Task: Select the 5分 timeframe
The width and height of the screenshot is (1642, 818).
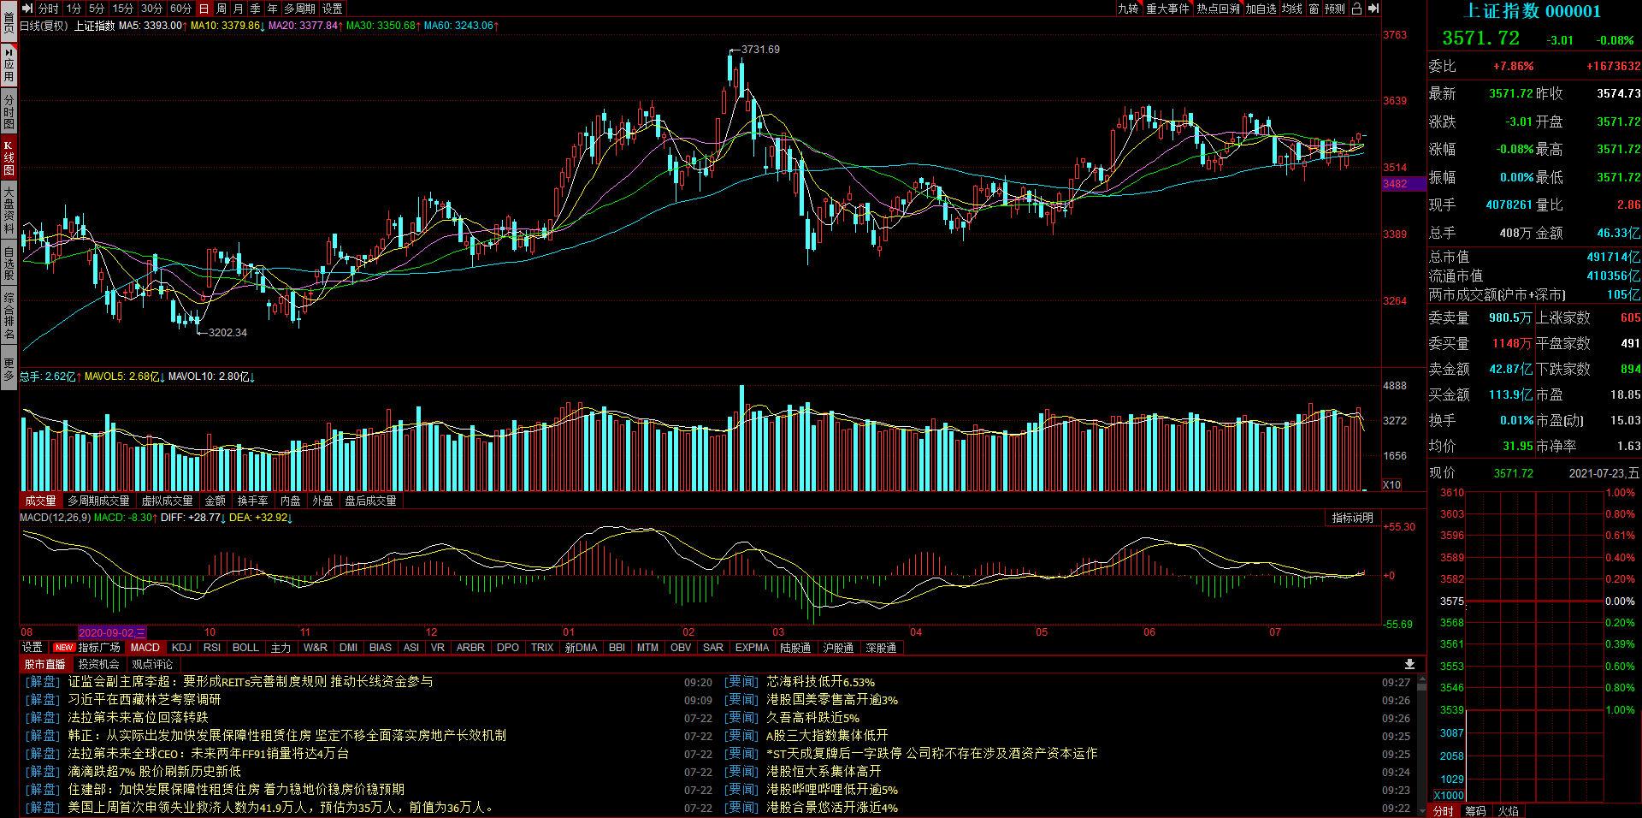Action: pyautogui.click(x=97, y=9)
